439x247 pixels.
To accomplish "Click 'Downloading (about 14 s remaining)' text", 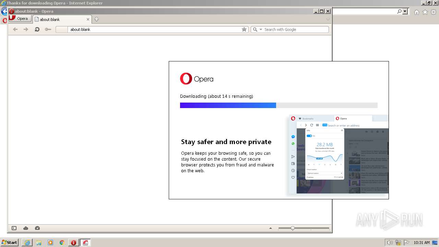I will [x=216, y=96].
